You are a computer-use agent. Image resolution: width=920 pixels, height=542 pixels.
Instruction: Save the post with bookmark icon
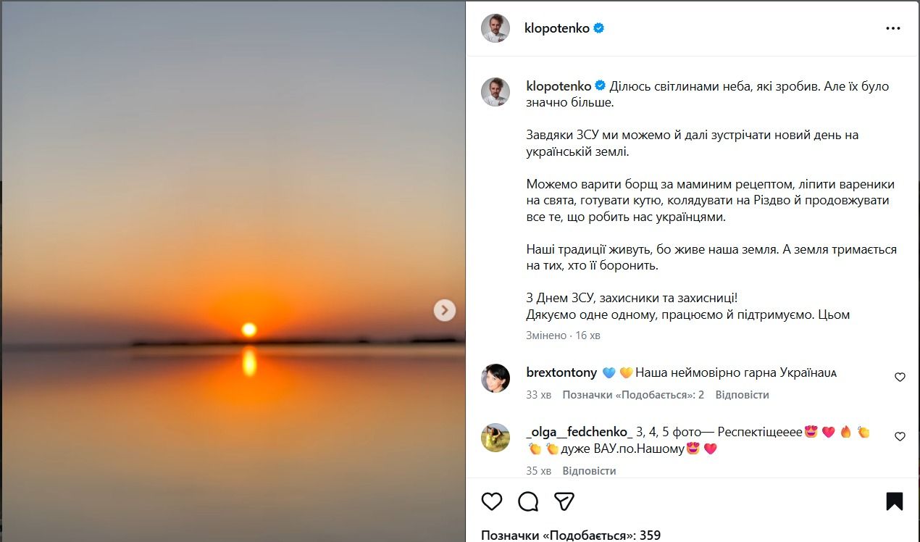[x=894, y=501]
